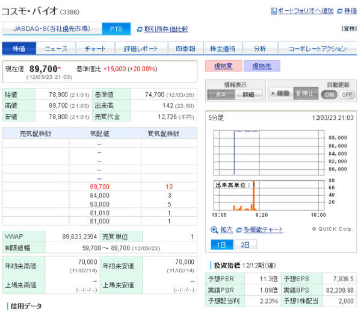Click the 現物売 sell button
This screenshot has width=361, height=312.
point(262,66)
